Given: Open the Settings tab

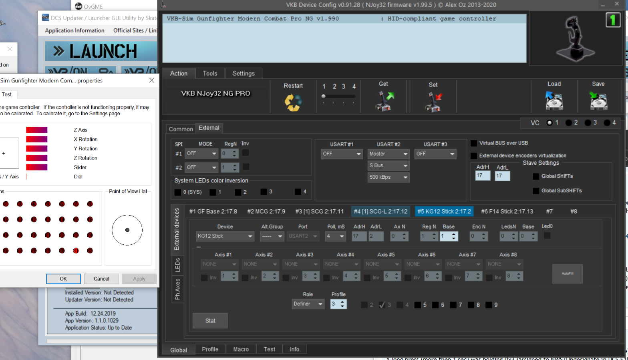Looking at the screenshot, I should click(x=244, y=74).
